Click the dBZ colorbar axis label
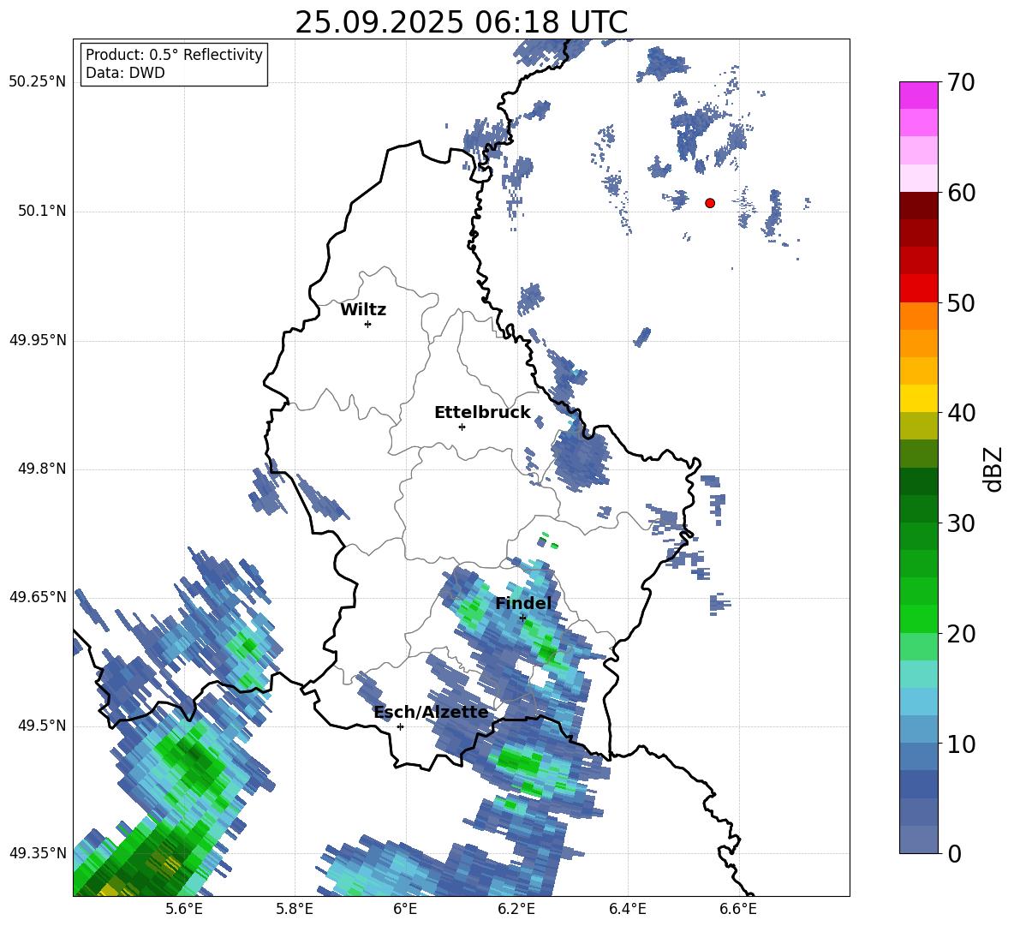Viewport: 1014px width, 926px height. pos(994,469)
